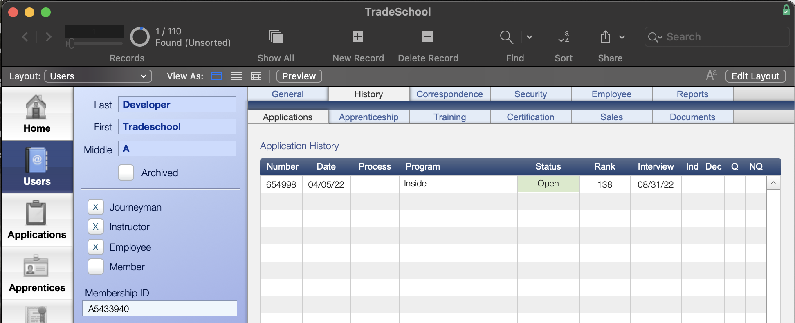Viewport: 795px width, 323px height.
Task: Expand the Share options arrow
Action: point(622,37)
